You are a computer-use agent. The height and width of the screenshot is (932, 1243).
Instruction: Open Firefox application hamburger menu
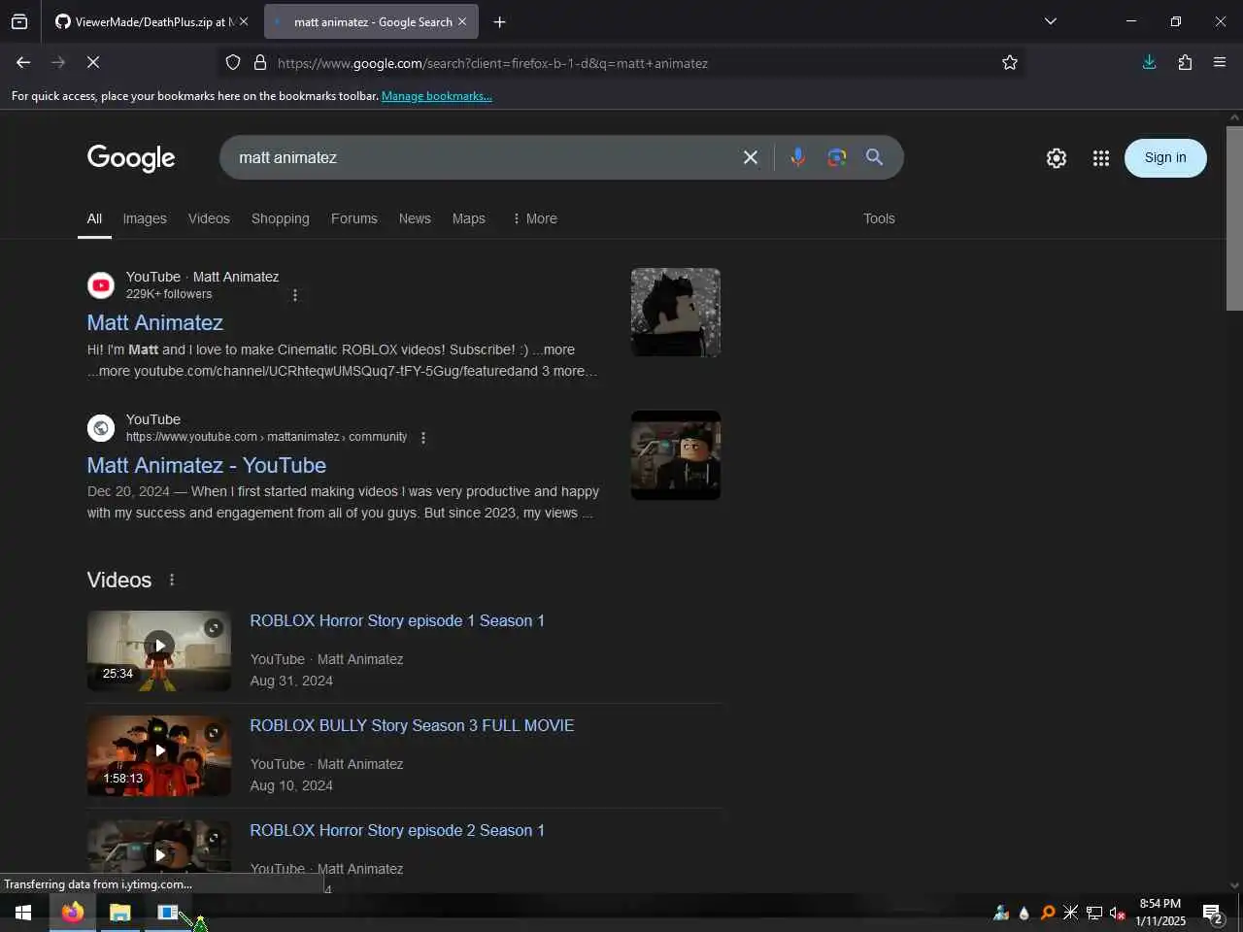pos(1220,62)
